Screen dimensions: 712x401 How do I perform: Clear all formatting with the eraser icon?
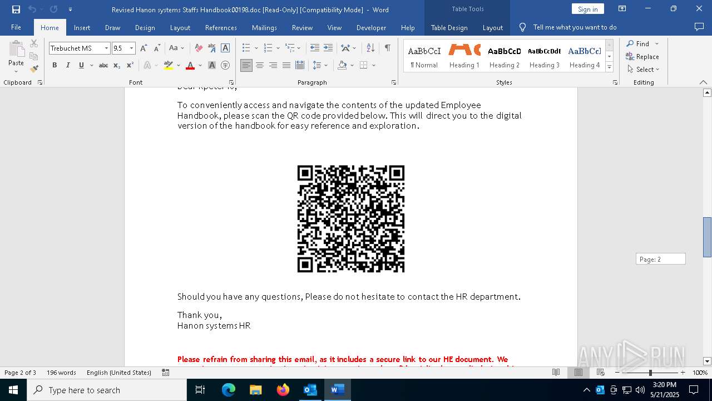(199, 48)
